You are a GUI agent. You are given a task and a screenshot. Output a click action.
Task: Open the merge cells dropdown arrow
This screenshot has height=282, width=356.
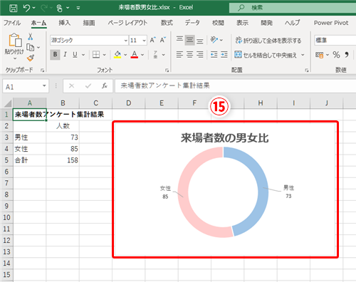pos(303,55)
